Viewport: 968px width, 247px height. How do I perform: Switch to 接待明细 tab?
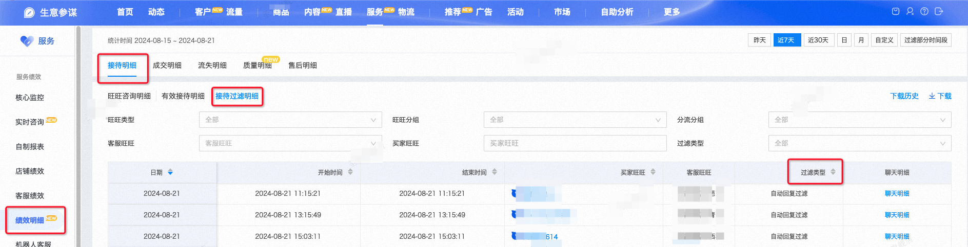[122, 65]
